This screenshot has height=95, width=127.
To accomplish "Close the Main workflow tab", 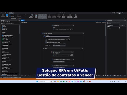I will [x=24, y=20].
